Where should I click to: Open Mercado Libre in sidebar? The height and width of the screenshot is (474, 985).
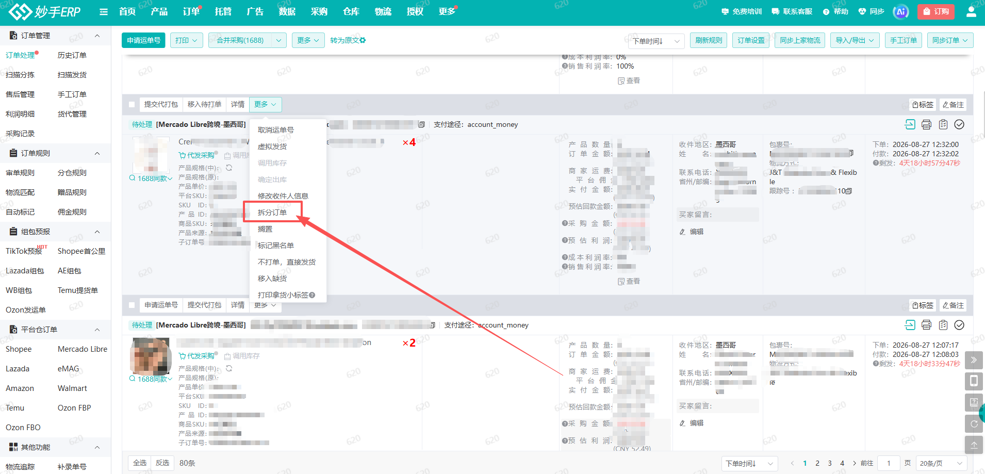point(83,349)
